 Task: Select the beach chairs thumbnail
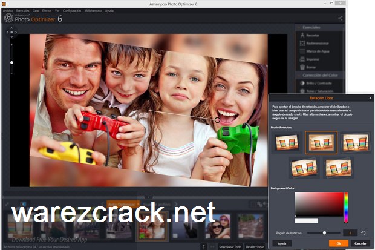point(20,226)
